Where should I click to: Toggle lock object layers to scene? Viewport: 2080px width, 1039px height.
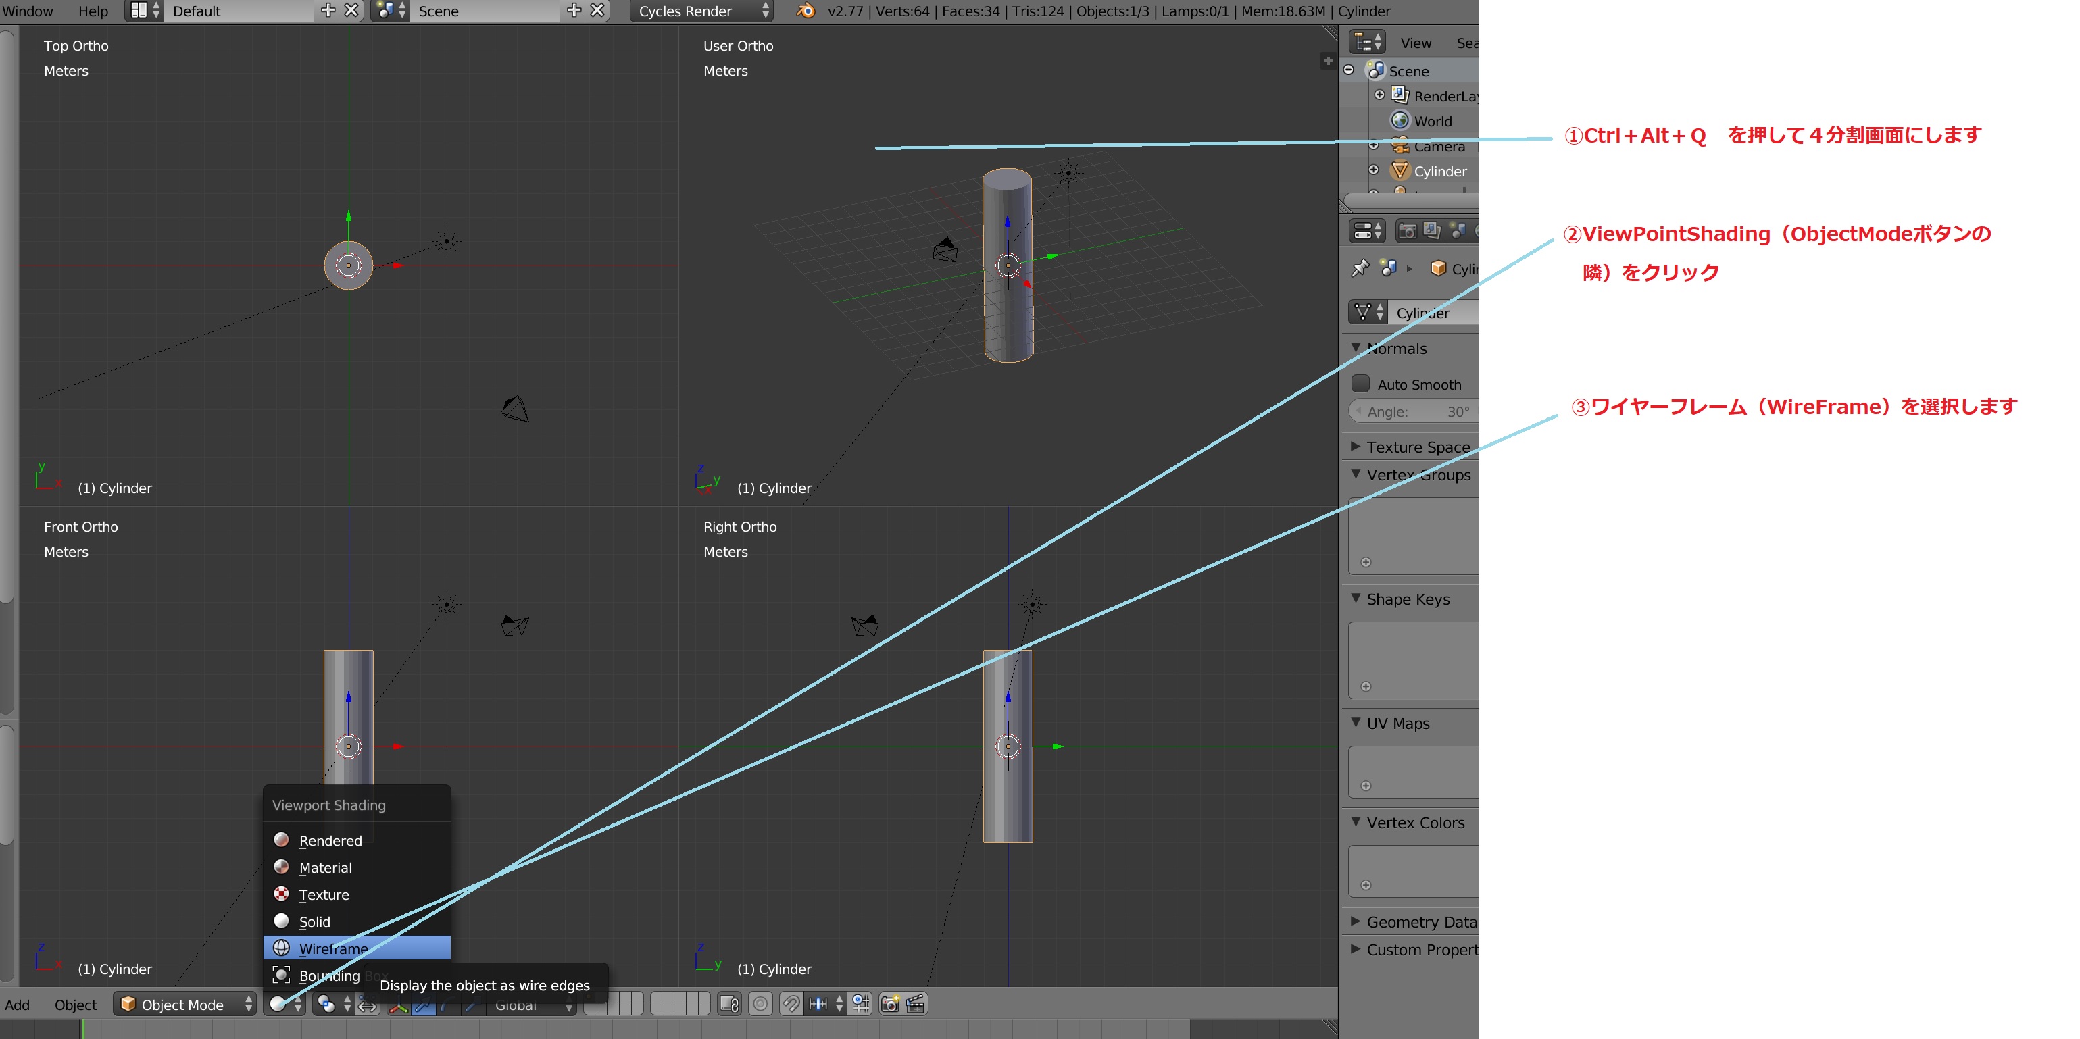tap(729, 1003)
